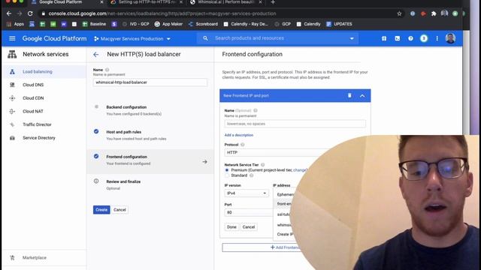The image size is (481, 270).
Task: Click the search magnifier icon
Action: (x=205, y=38)
